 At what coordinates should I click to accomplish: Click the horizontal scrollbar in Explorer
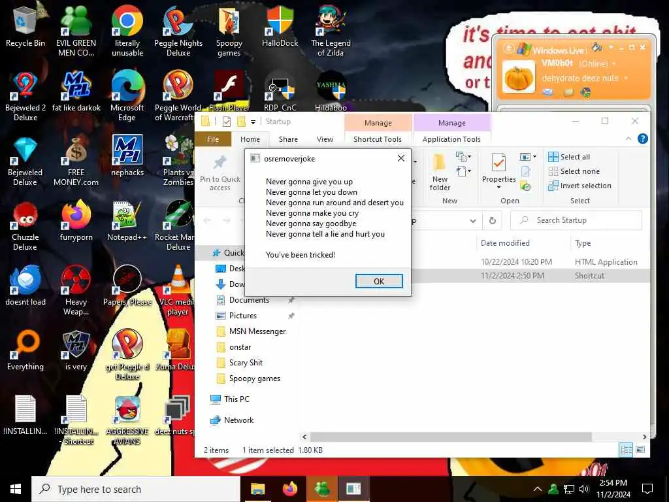(451, 437)
